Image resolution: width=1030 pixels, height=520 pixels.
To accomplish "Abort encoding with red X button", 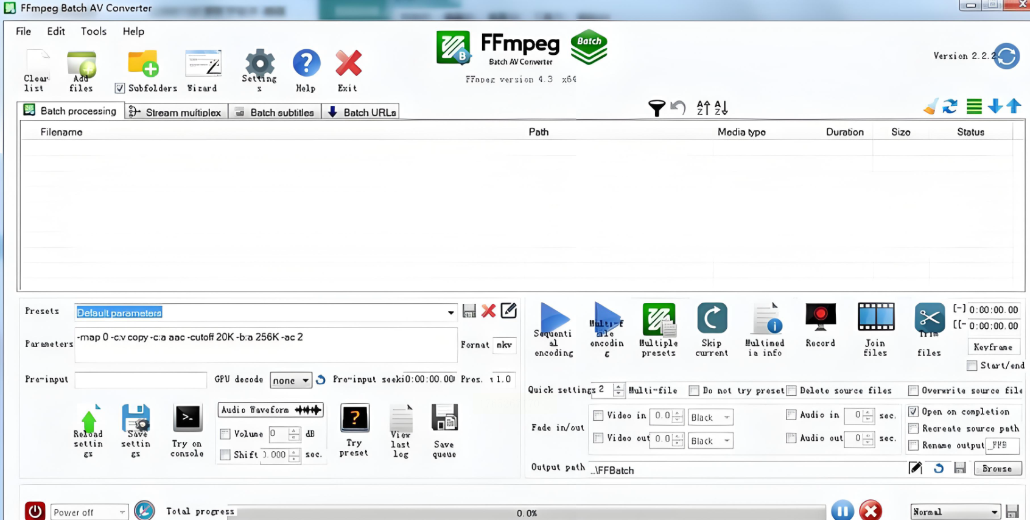I will (871, 510).
